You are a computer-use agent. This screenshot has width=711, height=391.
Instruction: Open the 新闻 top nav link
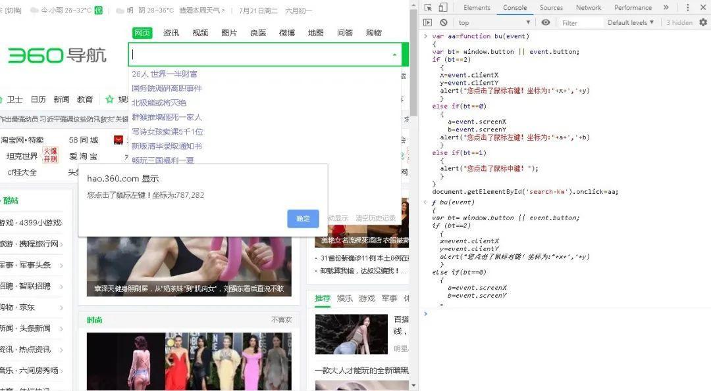pyautogui.click(x=61, y=99)
